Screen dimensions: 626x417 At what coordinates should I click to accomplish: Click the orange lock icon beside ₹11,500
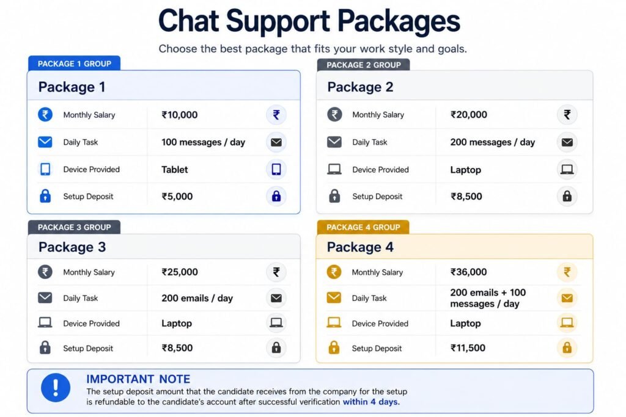click(x=567, y=348)
